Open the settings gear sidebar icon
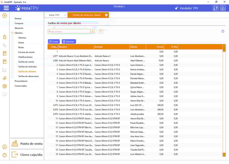 coord(5,86)
